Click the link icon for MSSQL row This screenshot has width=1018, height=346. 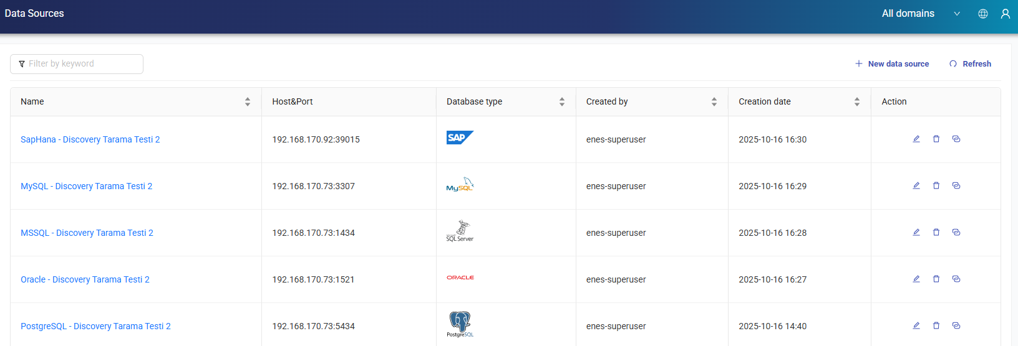956,232
